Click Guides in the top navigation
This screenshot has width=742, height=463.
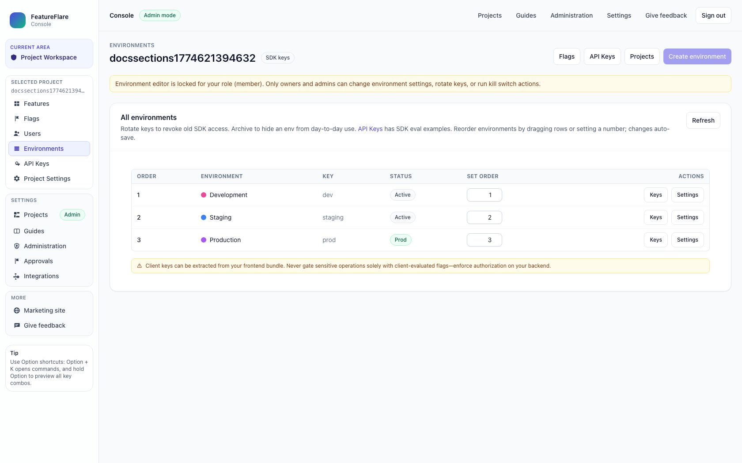pos(526,15)
